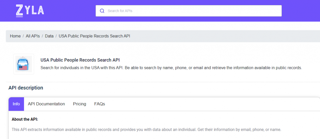This screenshot has height=139, width=320.
Task: Switch to the API Documentation tab
Action: click(46, 104)
